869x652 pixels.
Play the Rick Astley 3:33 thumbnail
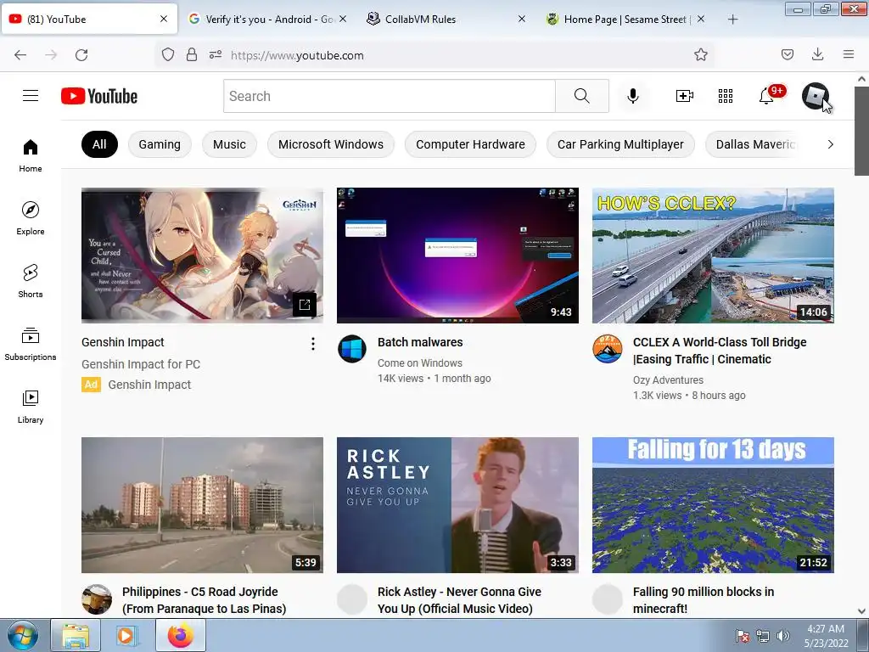[x=457, y=505]
